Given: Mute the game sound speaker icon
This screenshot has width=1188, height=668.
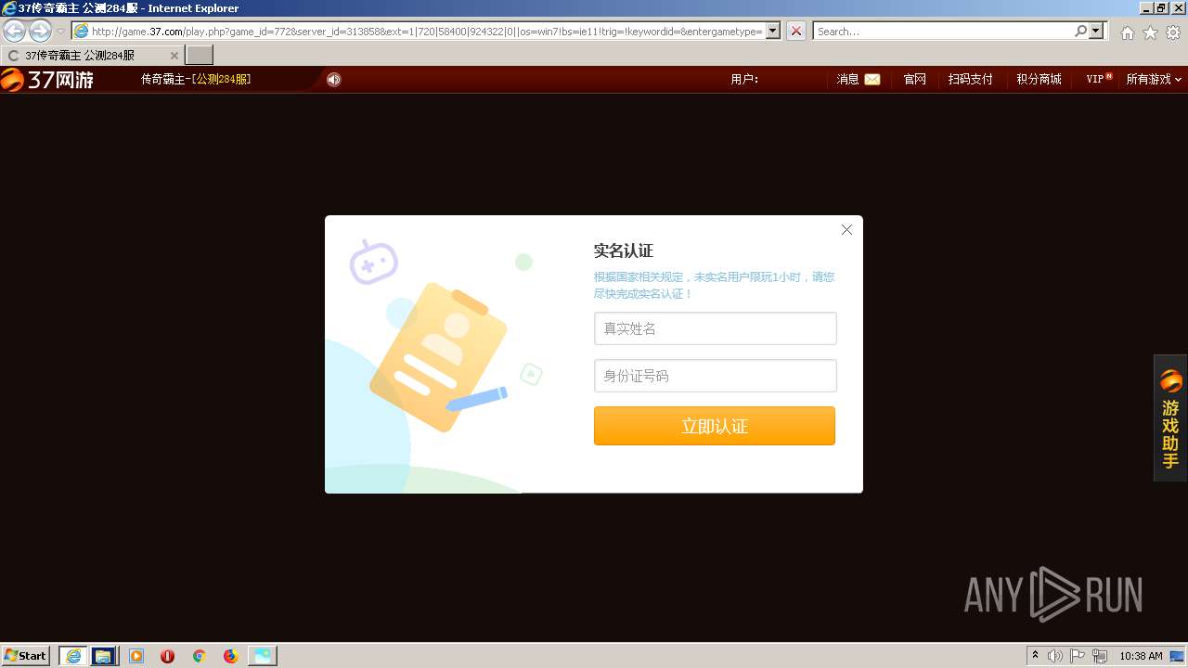Looking at the screenshot, I should point(334,80).
